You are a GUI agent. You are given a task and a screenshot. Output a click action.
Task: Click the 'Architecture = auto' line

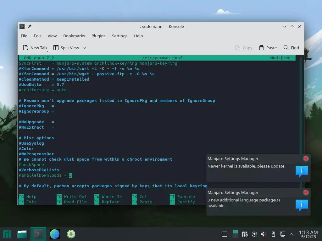pyautogui.click(x=42, y=90)
